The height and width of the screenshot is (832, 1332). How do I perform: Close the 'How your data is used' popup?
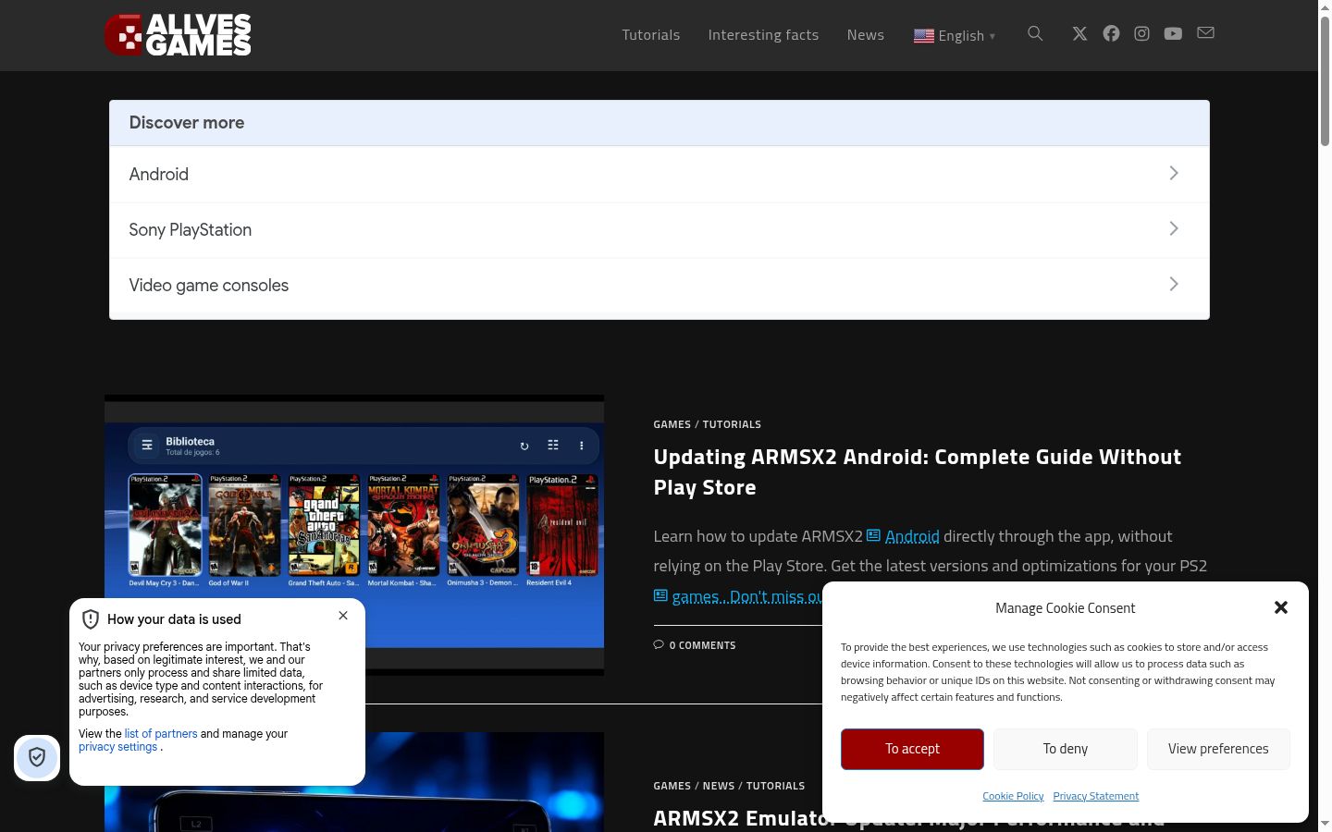coord(343,616)
